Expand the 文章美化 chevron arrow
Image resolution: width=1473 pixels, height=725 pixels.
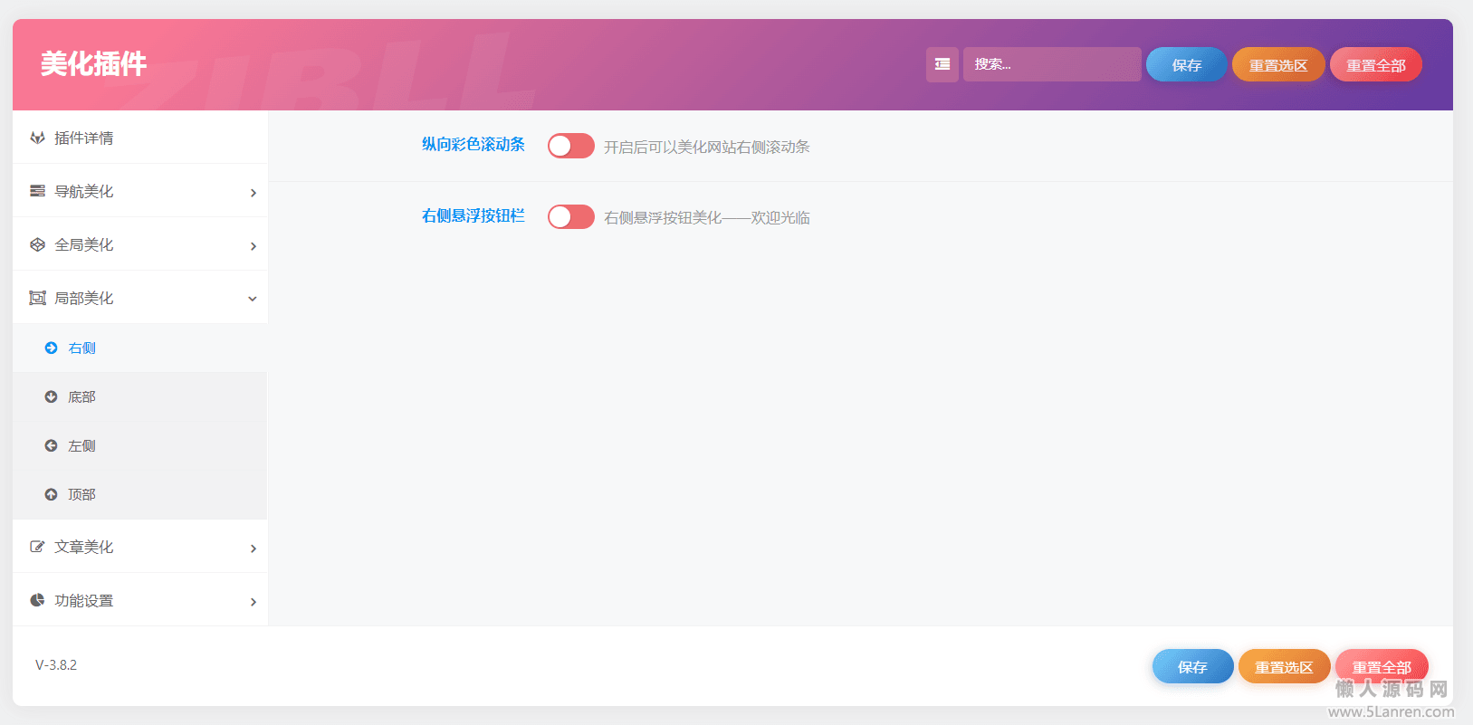(x=253, y=549)
